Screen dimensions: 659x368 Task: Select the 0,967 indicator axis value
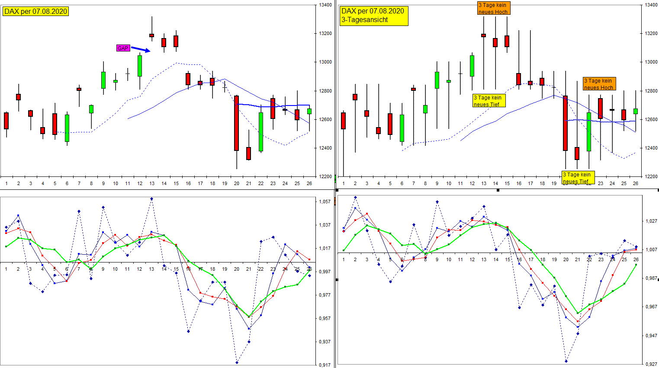tap(652, 307)
